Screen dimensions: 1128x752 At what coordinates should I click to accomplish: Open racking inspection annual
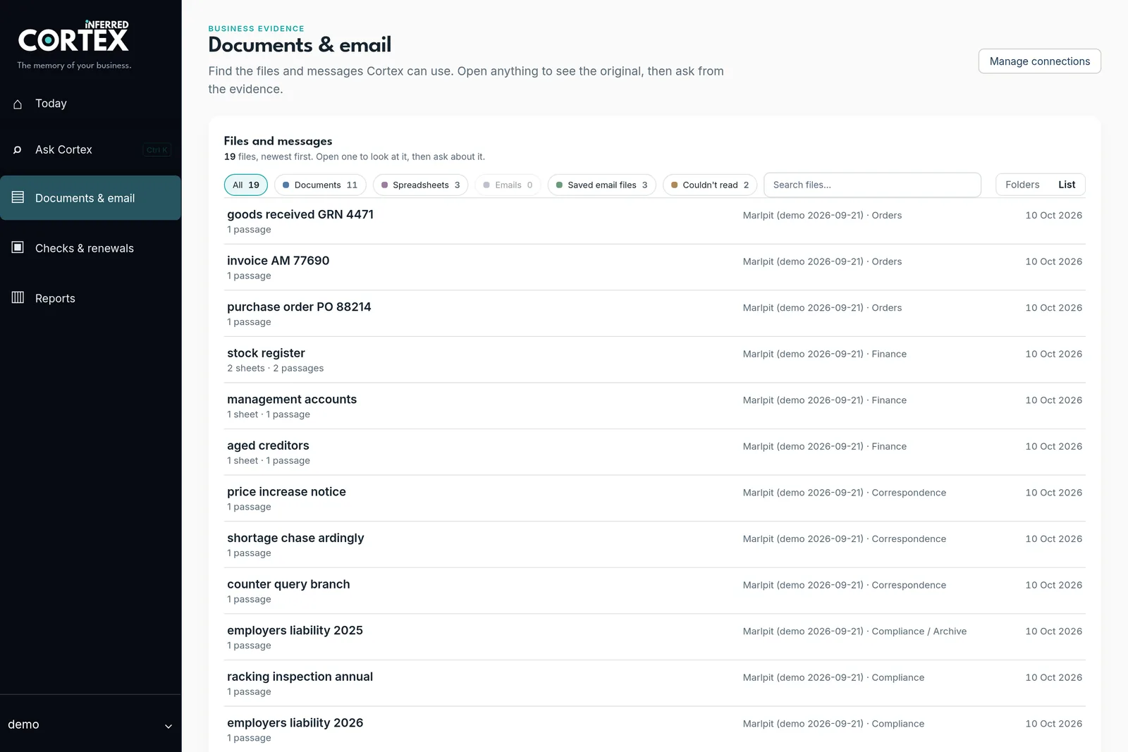coord(654,683)
